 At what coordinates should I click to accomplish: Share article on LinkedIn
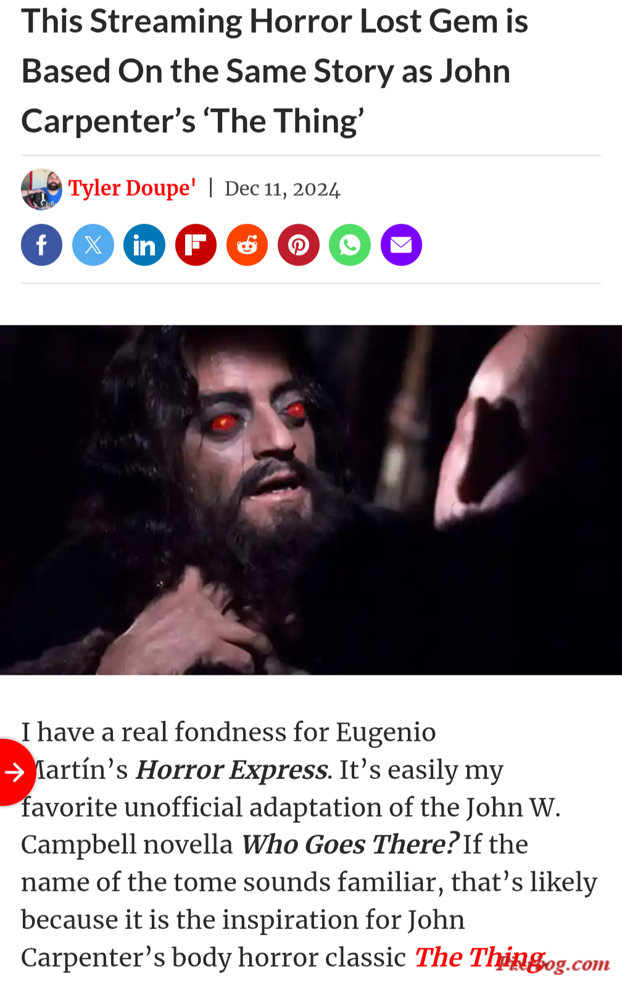coord(144,245)
